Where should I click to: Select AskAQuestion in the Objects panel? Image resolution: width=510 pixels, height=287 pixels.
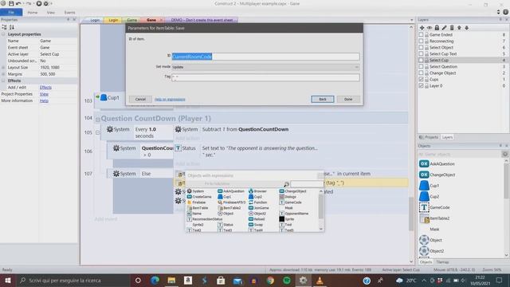(x=437, y=164)
